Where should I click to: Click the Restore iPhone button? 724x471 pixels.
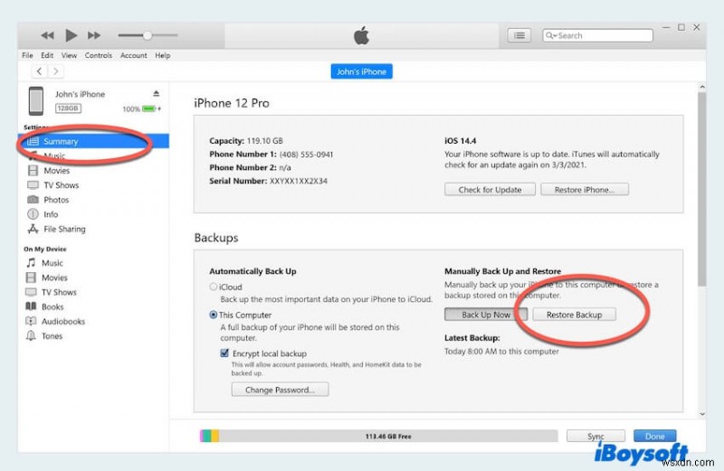[585, 190]
